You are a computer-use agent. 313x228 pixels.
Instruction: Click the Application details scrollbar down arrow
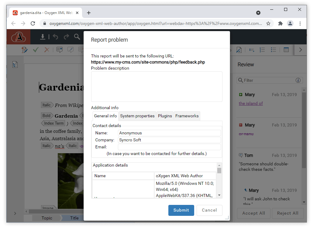tap(219, 195)
